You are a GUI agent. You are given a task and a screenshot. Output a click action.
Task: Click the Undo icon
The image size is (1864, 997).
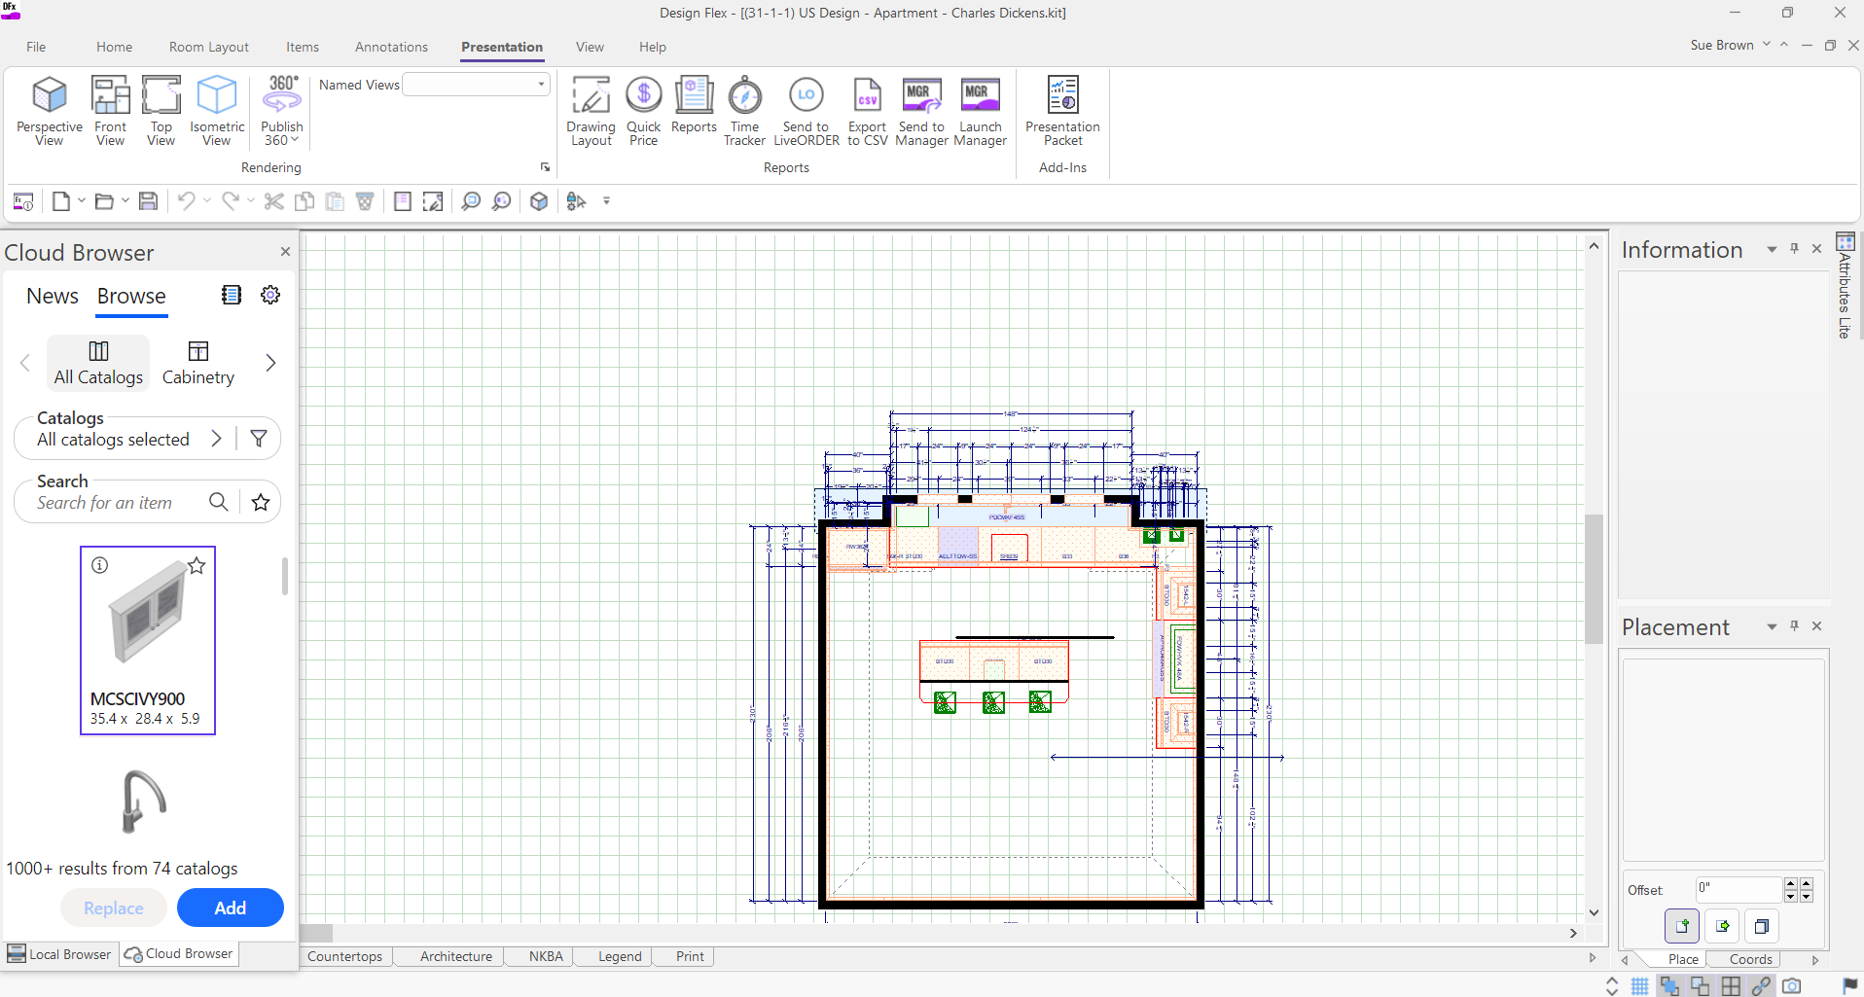[186, 201]
